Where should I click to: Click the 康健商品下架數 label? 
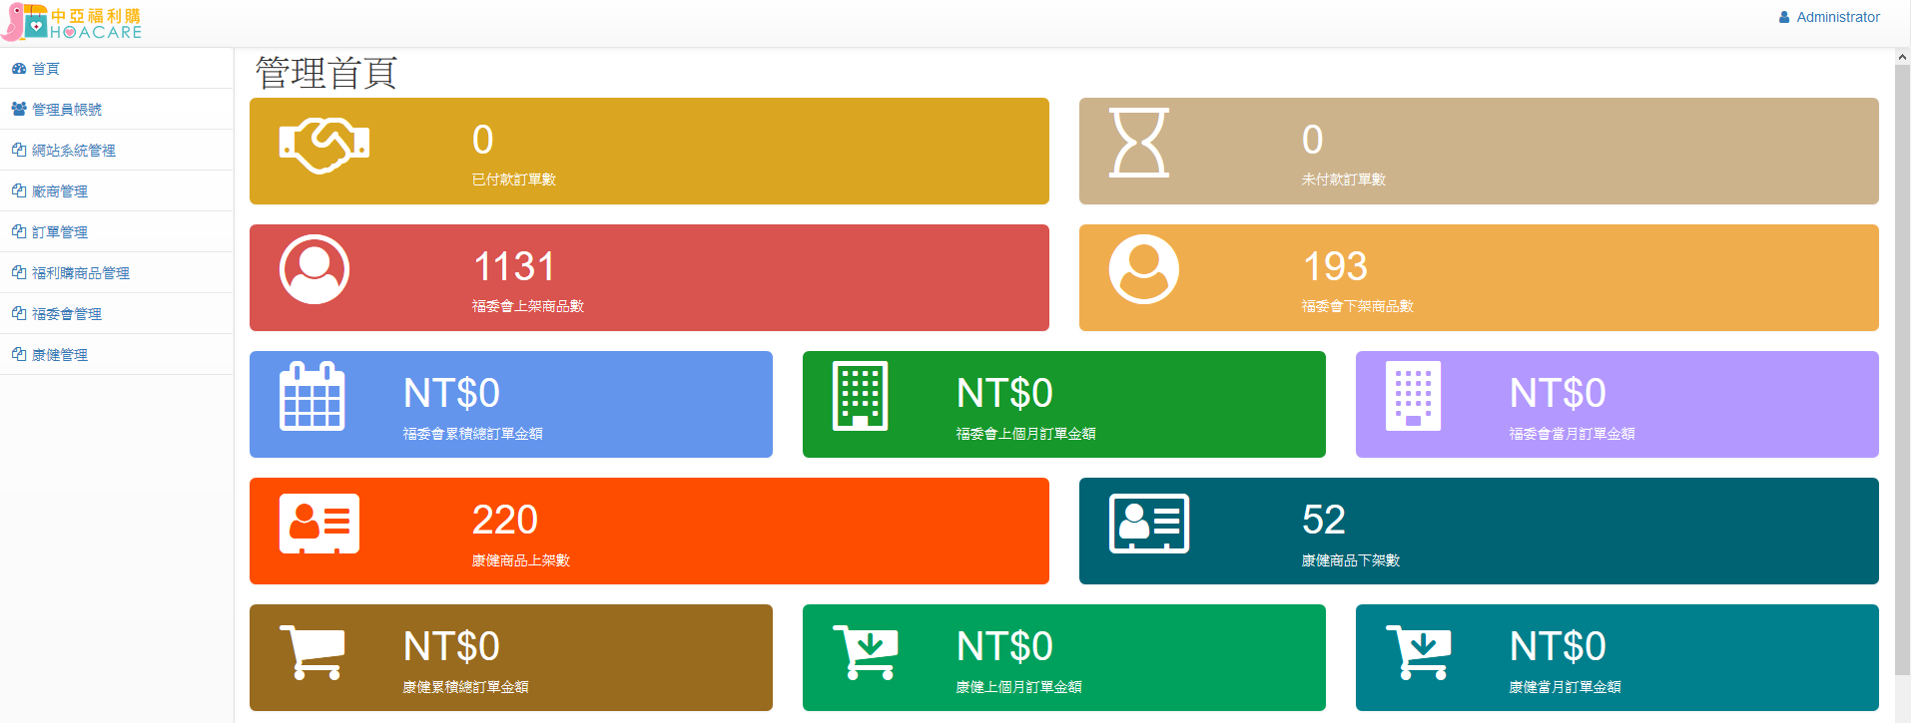tap(1351, 560)
